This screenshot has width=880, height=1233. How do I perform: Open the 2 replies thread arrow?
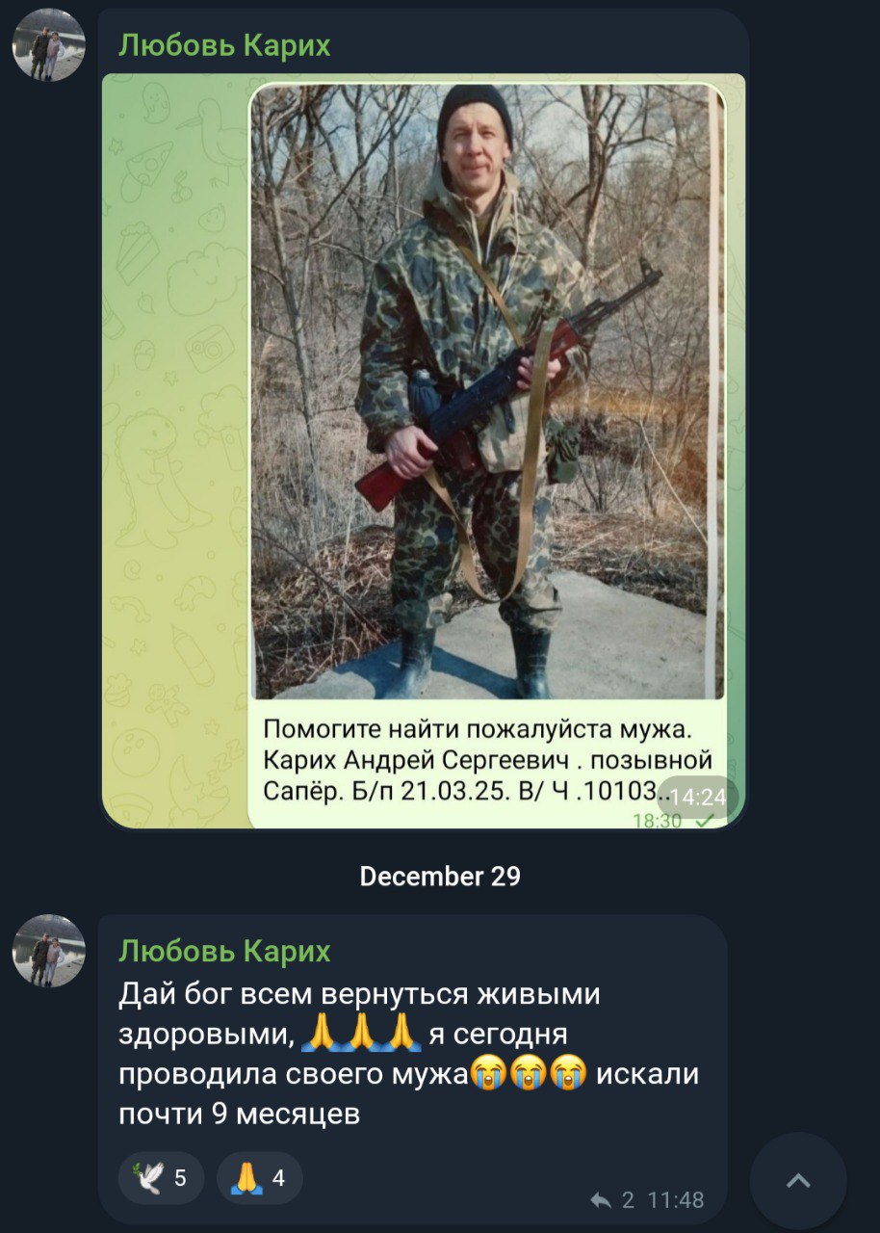[x=601, y=1200]
